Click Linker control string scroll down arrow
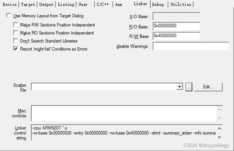The height and width of the screenshot is (151, 234). (x=219, y=137)
